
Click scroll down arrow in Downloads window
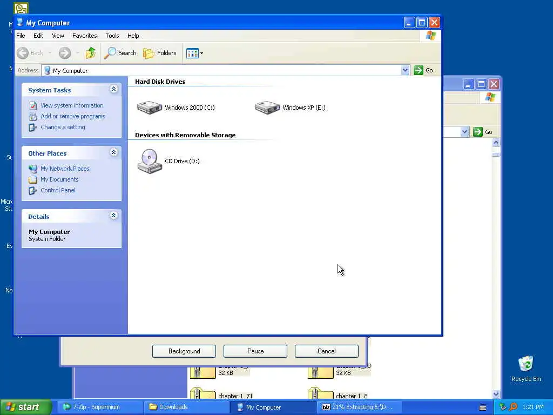point(496,394)
